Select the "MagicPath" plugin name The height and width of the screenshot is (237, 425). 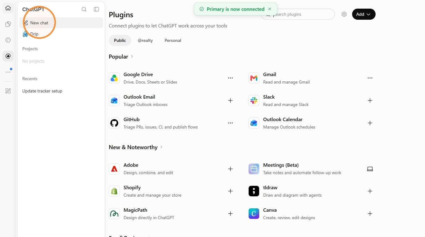point(135,210)
